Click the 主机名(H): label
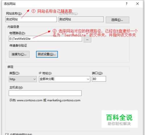The height and width of the screenshot is (135, 145). [x=16, y=87]
